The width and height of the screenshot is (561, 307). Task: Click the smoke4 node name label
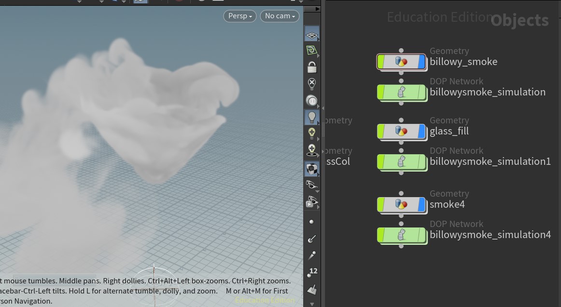[x=447, y=204]
